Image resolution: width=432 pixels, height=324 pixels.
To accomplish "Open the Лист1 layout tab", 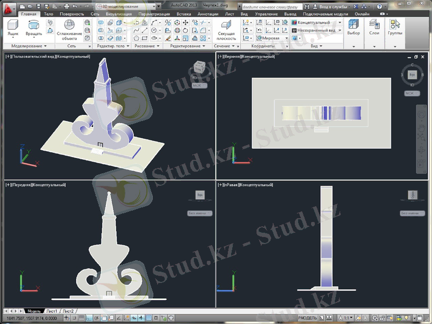I will [51, 312].
